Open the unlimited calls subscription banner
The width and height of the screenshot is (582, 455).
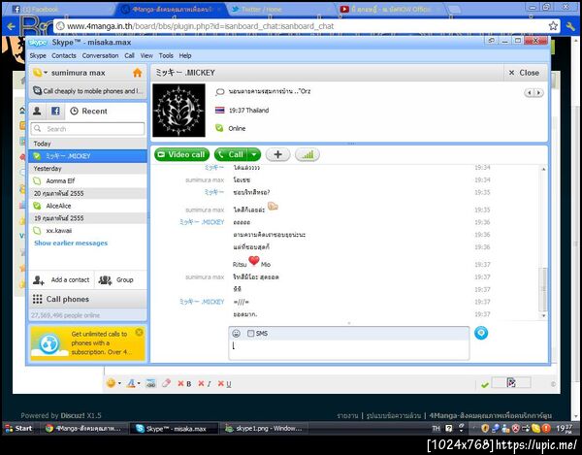(x=87, y=343)
